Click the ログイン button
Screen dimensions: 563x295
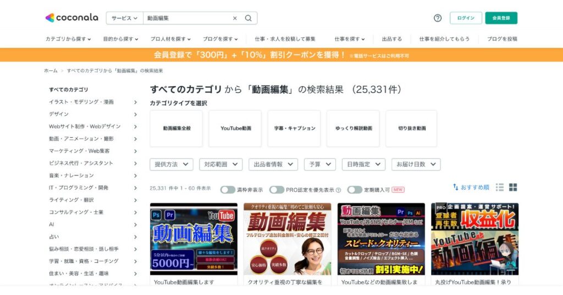tap(466, 18)
